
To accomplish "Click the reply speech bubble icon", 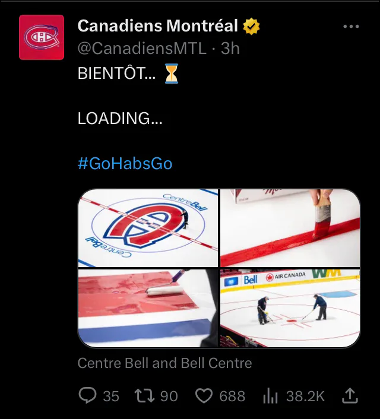I will pyautogui.click(x=87, y=396).
